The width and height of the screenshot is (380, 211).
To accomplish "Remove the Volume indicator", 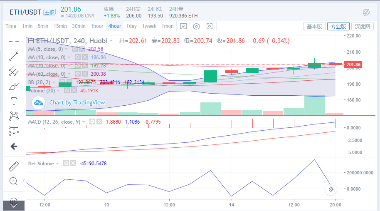I will pyautogui.click(x=74, y=90).
